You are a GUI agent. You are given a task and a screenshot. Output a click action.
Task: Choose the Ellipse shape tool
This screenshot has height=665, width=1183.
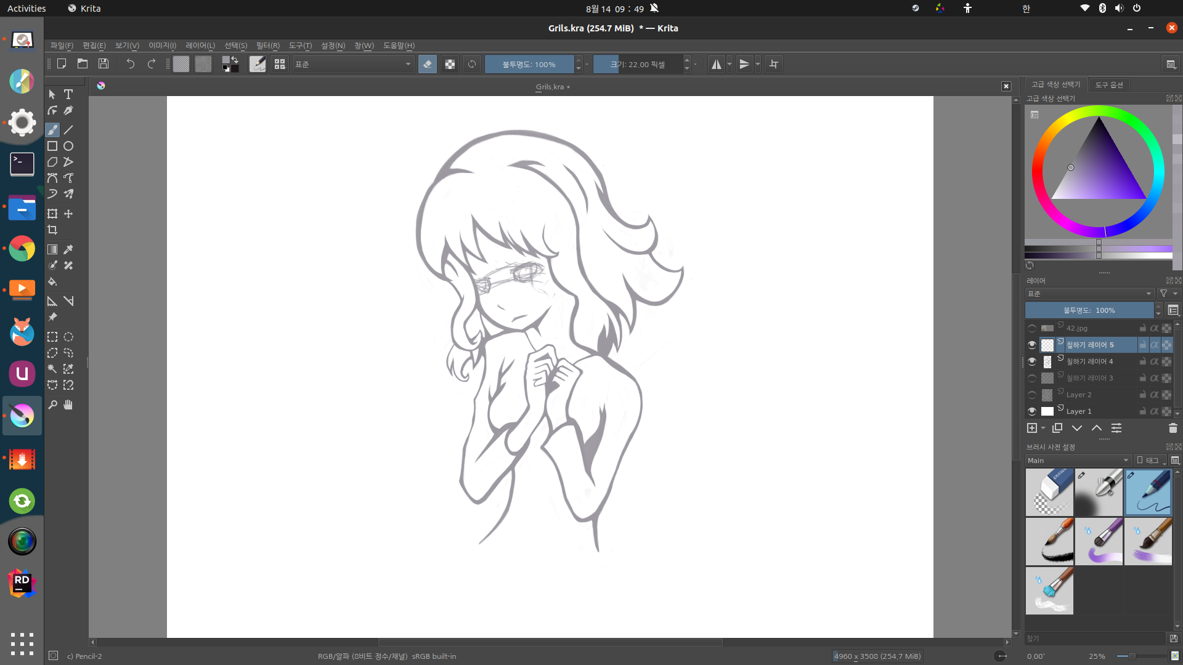tap(68, 146)
